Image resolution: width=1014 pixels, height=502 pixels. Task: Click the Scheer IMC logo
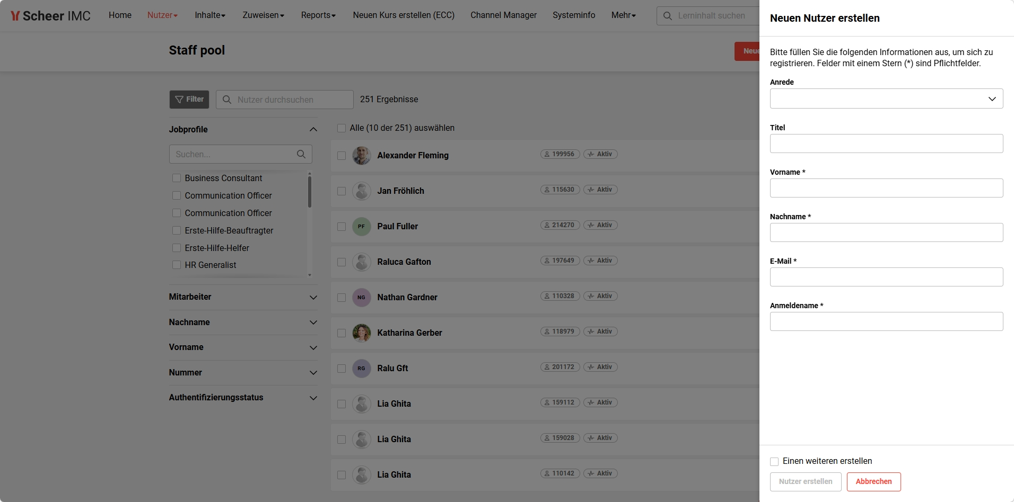[50, 16]
